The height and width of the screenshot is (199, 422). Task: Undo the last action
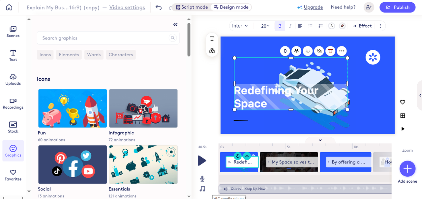click(159, 7)
